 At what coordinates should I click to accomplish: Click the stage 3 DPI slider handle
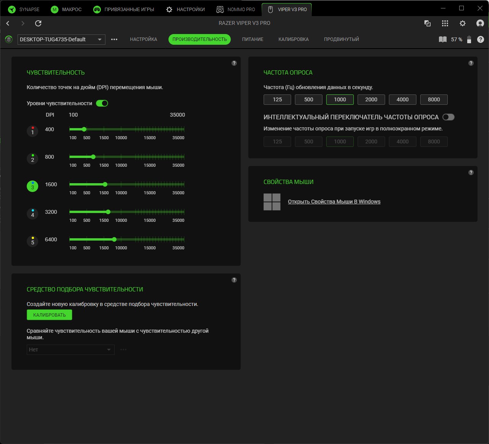(x=105, y=184)
